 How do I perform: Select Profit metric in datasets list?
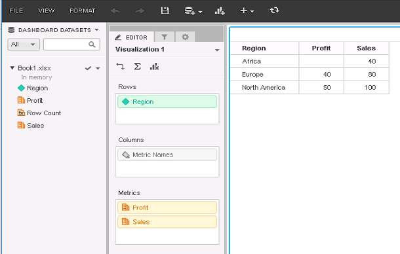35,101
